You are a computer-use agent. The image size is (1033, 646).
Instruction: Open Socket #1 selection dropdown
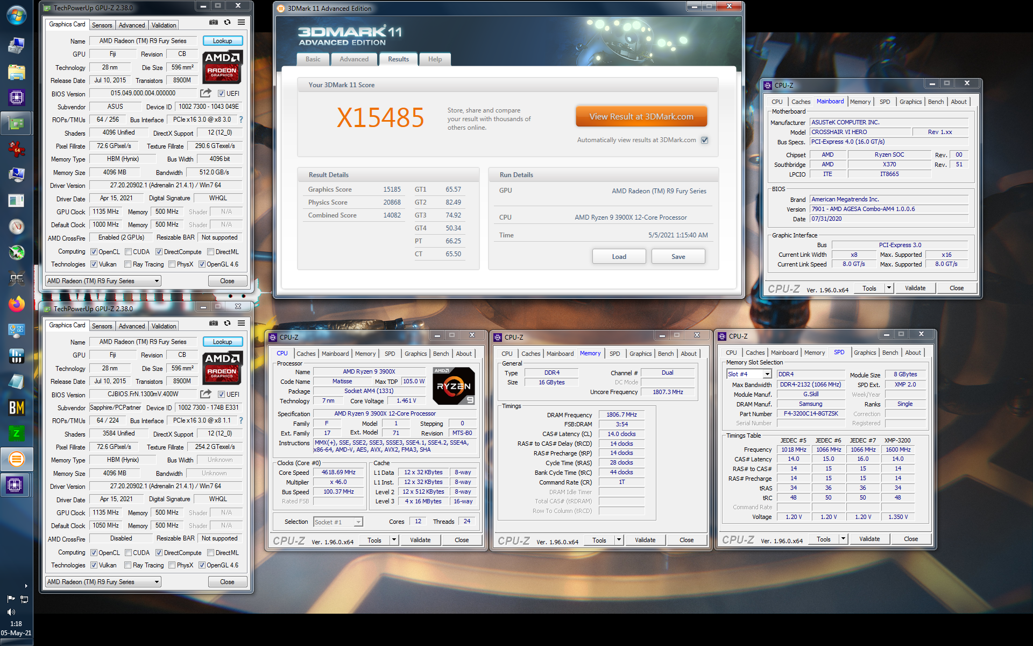pos(338,522)
